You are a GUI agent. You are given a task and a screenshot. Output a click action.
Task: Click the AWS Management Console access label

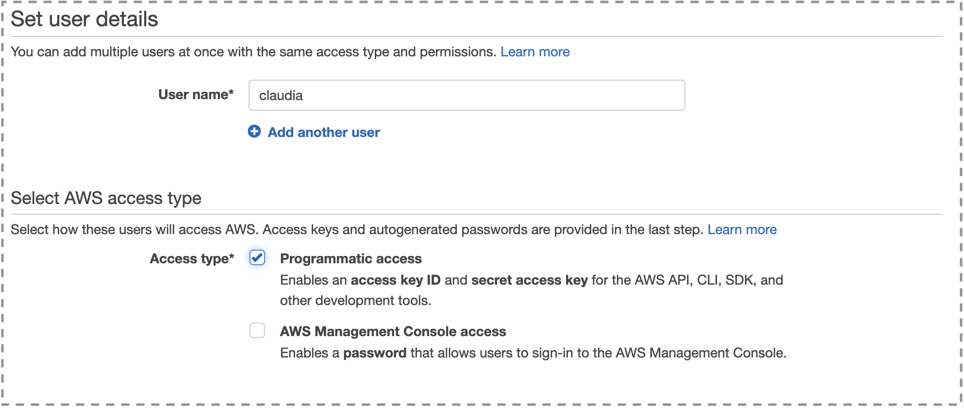tap(393, 331)
